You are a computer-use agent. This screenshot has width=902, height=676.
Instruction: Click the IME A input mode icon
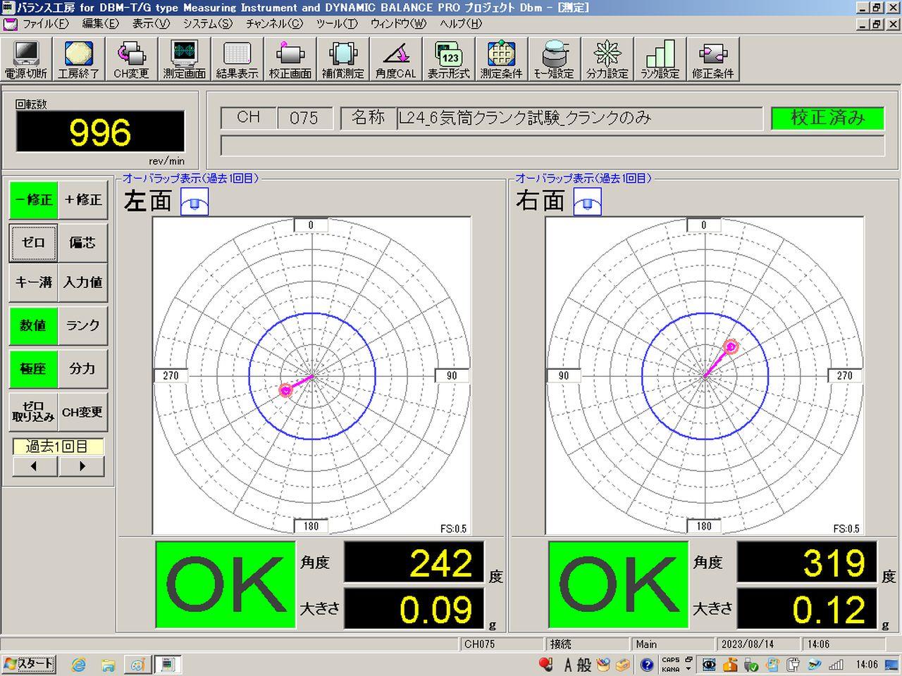(568, 664)
